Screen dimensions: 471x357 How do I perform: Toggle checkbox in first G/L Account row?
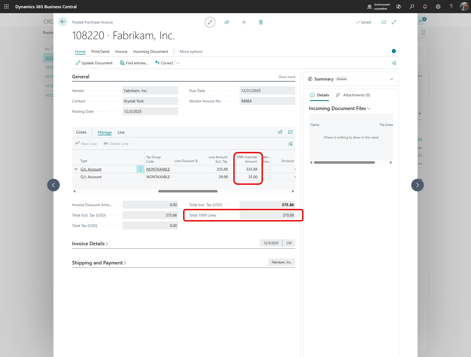click(269, 169)
